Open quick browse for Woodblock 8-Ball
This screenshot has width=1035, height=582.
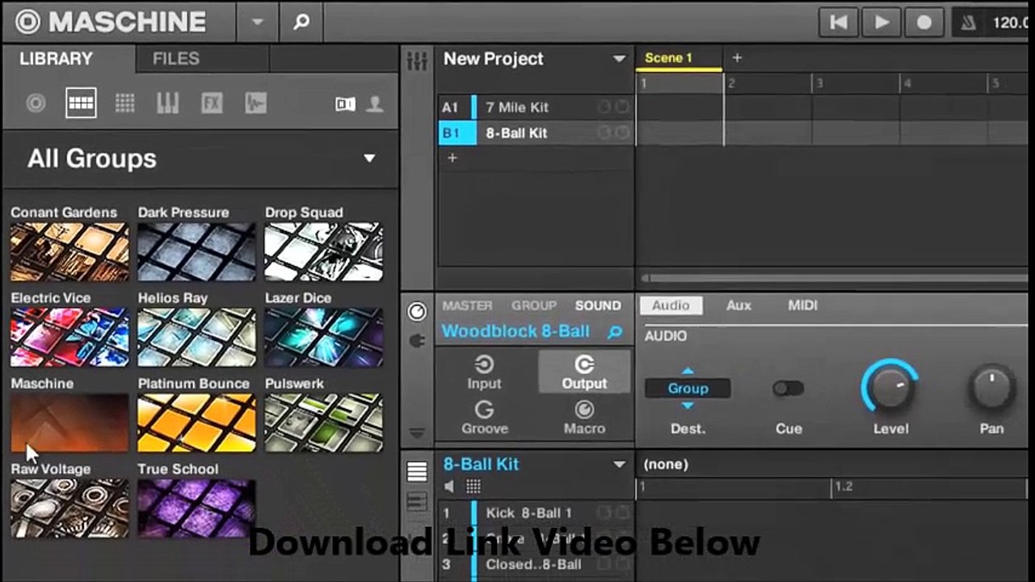click(616, 331)
